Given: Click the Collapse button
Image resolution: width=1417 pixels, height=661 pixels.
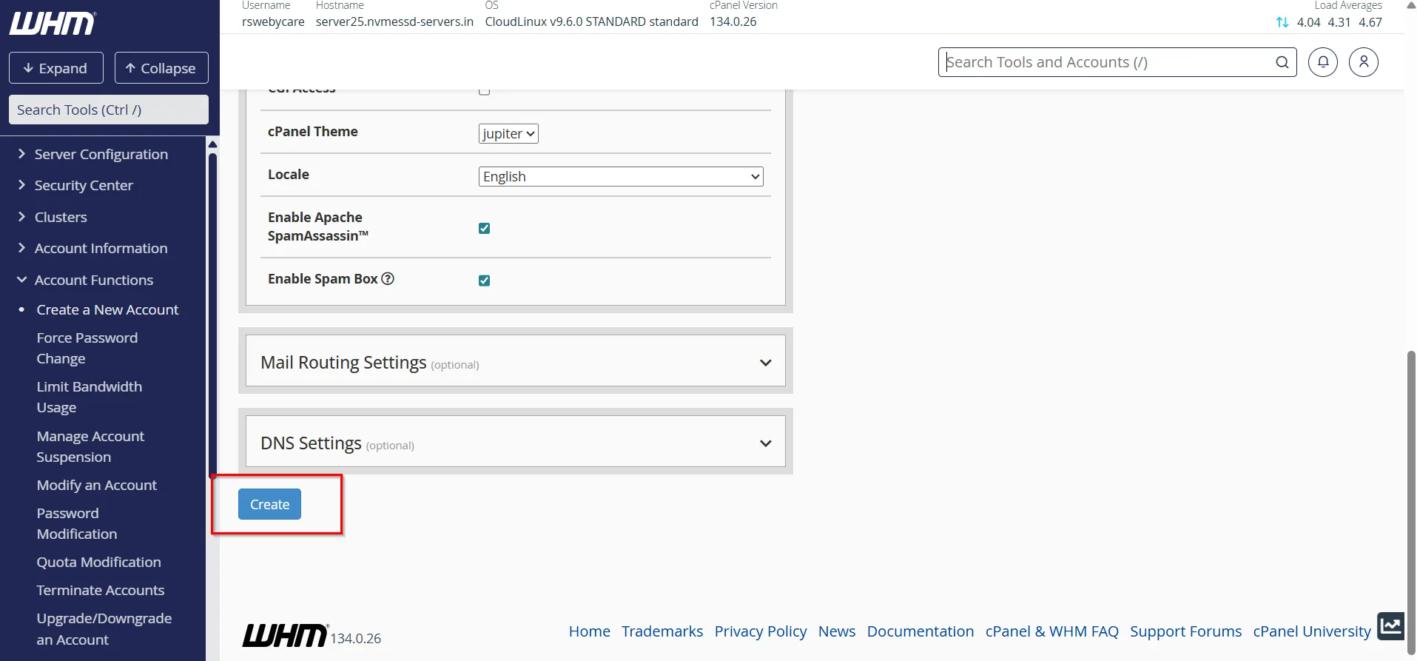Looking at the screenshot, I should point(161,68).
